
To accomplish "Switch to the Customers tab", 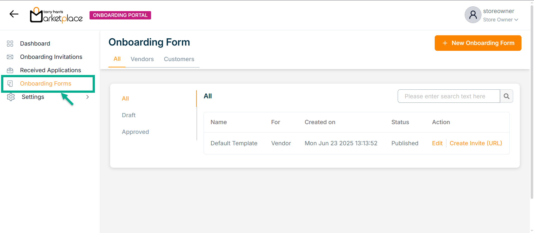I will click(179, 59).
